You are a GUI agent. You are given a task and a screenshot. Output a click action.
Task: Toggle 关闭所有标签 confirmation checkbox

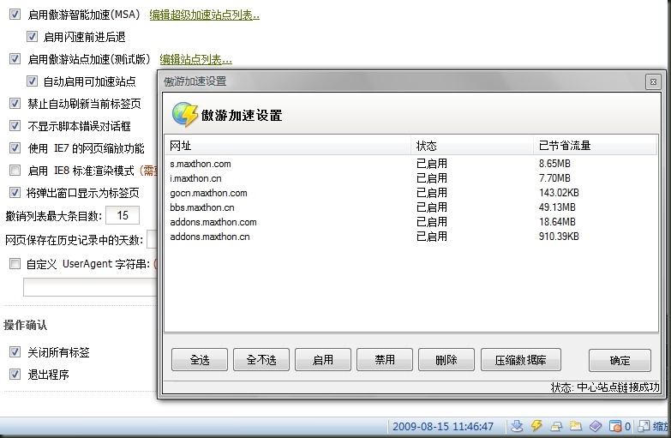point(15,352)
